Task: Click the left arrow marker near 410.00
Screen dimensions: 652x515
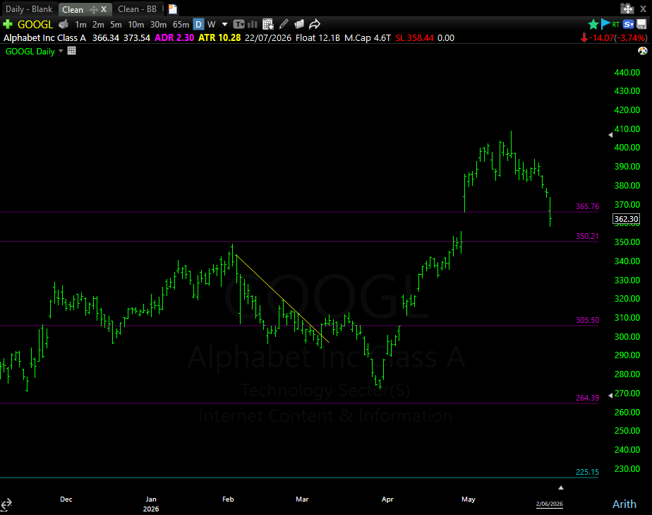Action: tap(610, 135)
